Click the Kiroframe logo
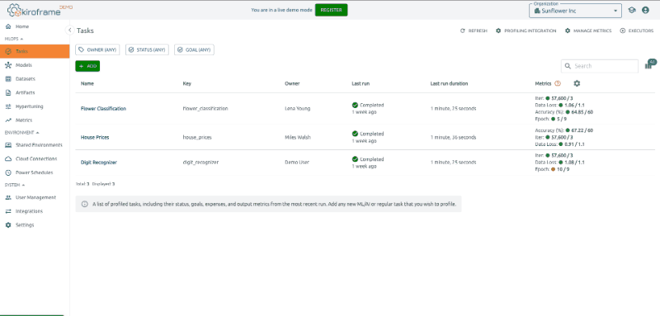660x316 pixels. (40, 11)
